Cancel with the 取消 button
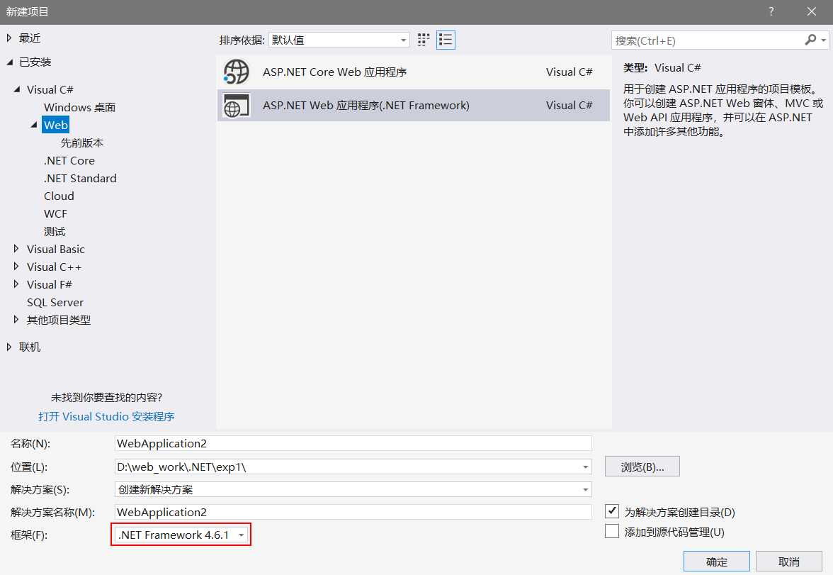This screenshot has width=833, height=575. click(789, 562)
